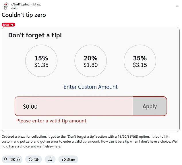Upvote the post with the up arrow
Screen dimensions: 182x165
coord(6,160)
